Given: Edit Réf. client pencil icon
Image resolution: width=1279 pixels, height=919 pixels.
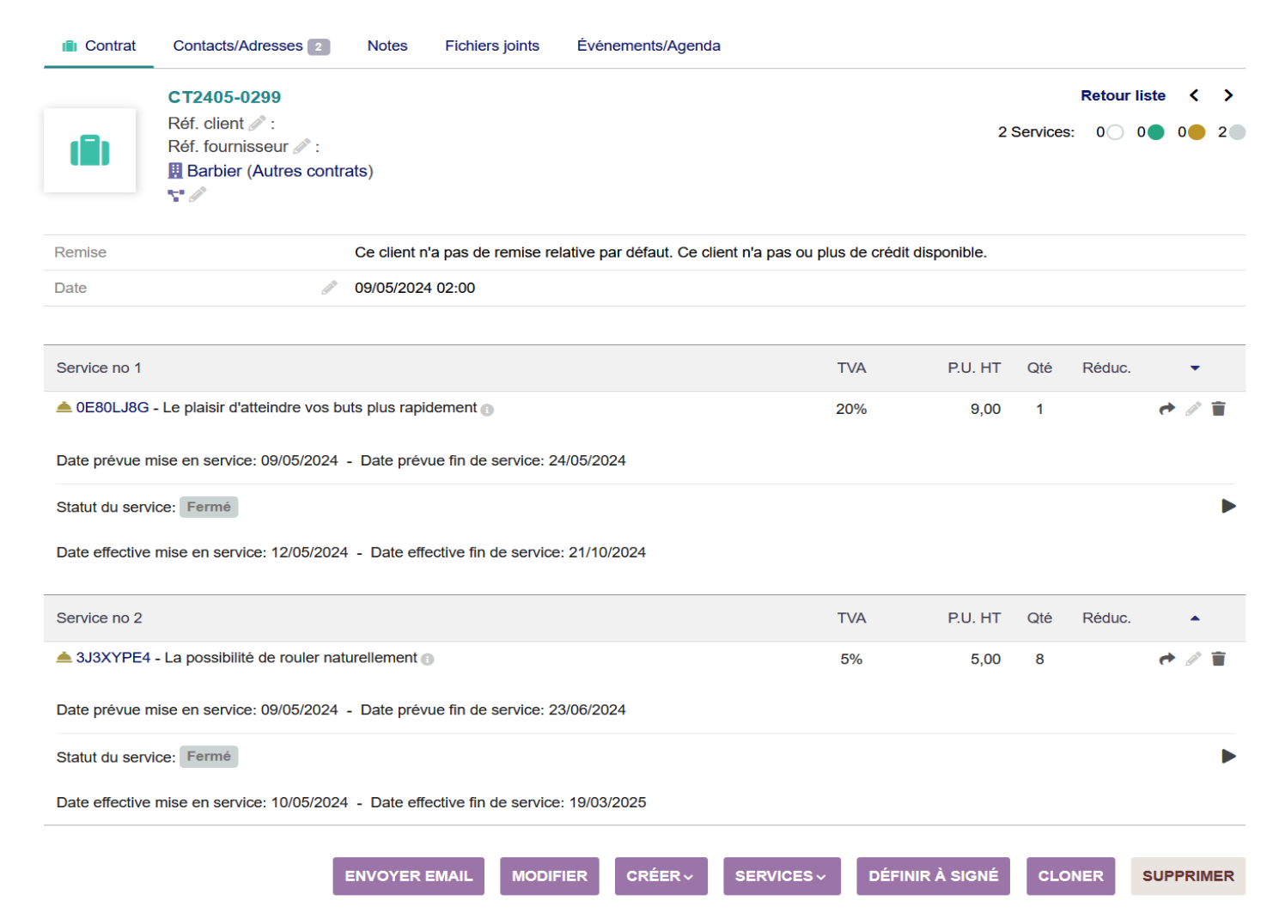Looking at the screenshot, I should (257, 124).
